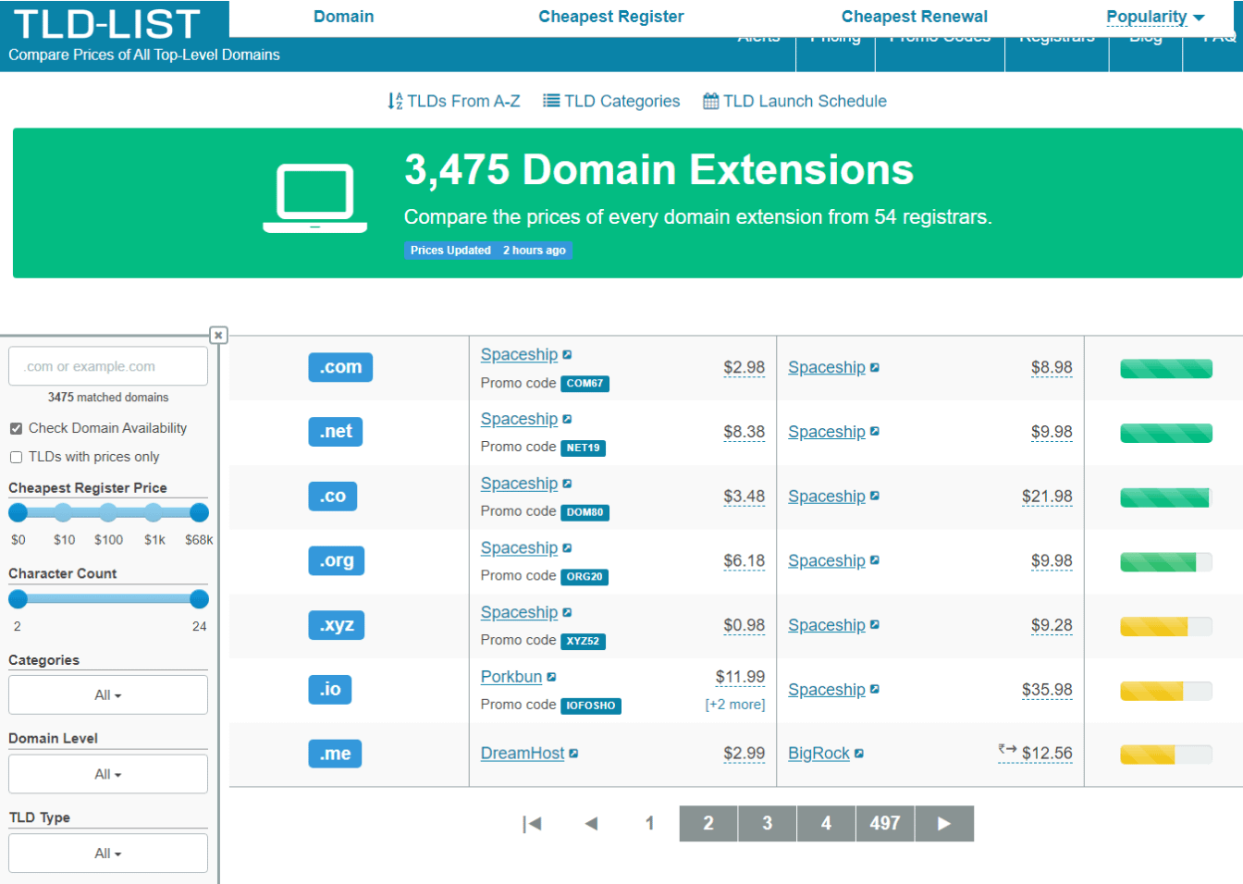Screen dimensions: 1243x884
Task: Close the filter sidebar panel
Action: tap(218, 336)
